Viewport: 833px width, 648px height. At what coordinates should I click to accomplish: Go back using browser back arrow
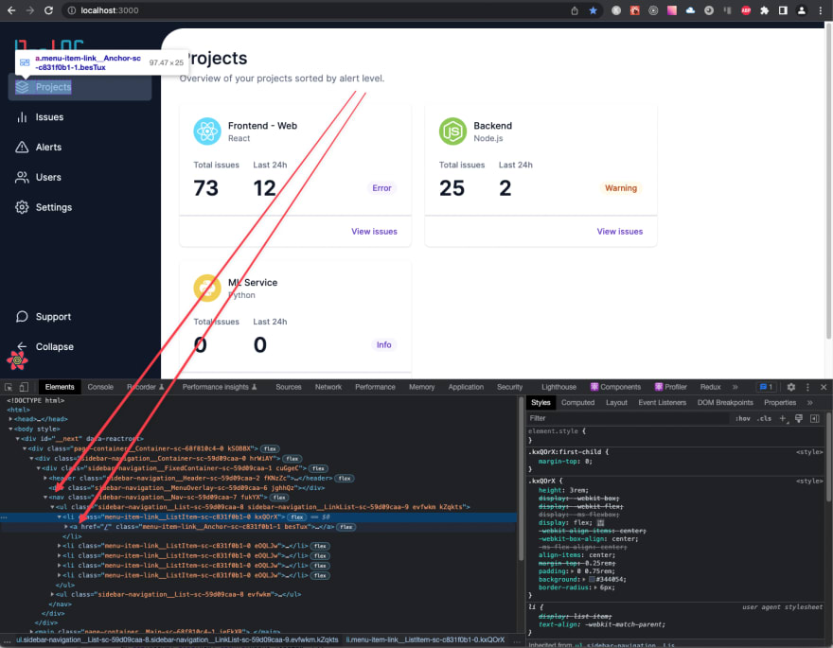11,10
